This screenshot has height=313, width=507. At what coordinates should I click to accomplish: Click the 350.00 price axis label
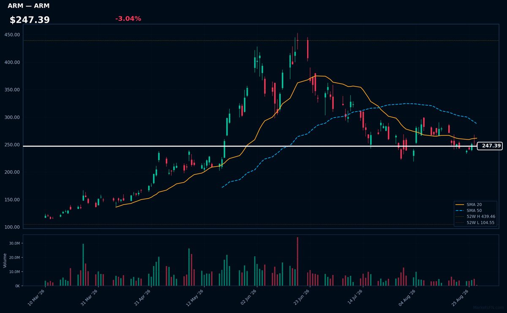12,90
